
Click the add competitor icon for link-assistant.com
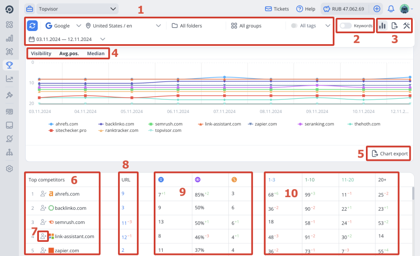(x=43, y=236)
